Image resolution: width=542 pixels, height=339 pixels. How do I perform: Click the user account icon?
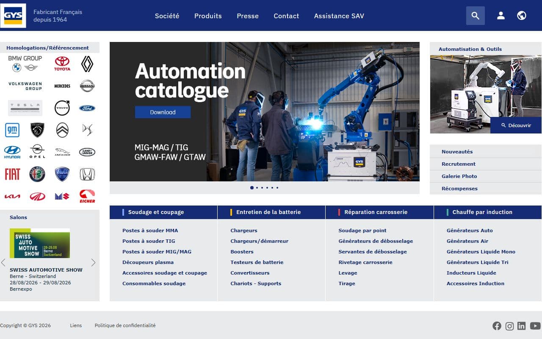coord(501,16)
